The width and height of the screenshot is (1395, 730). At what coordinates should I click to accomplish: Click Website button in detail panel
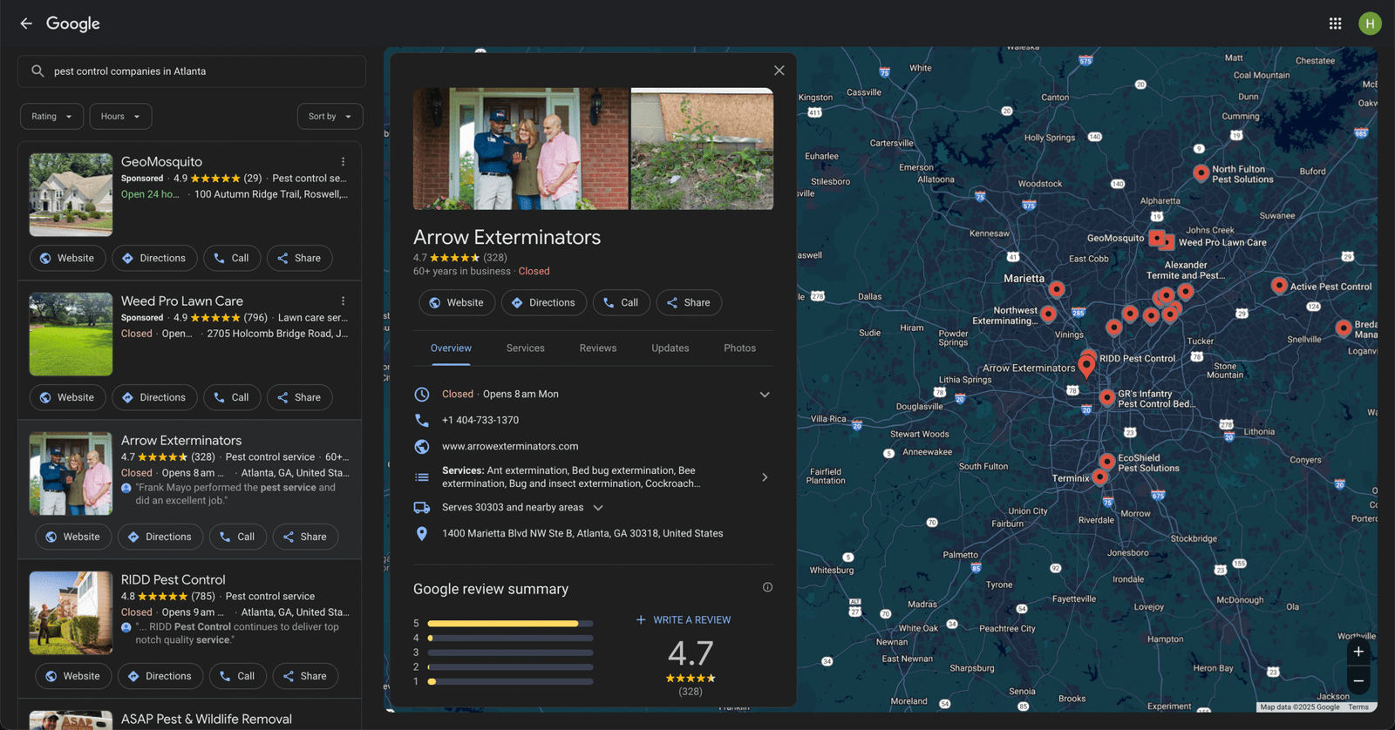click(x=457, y=303)
